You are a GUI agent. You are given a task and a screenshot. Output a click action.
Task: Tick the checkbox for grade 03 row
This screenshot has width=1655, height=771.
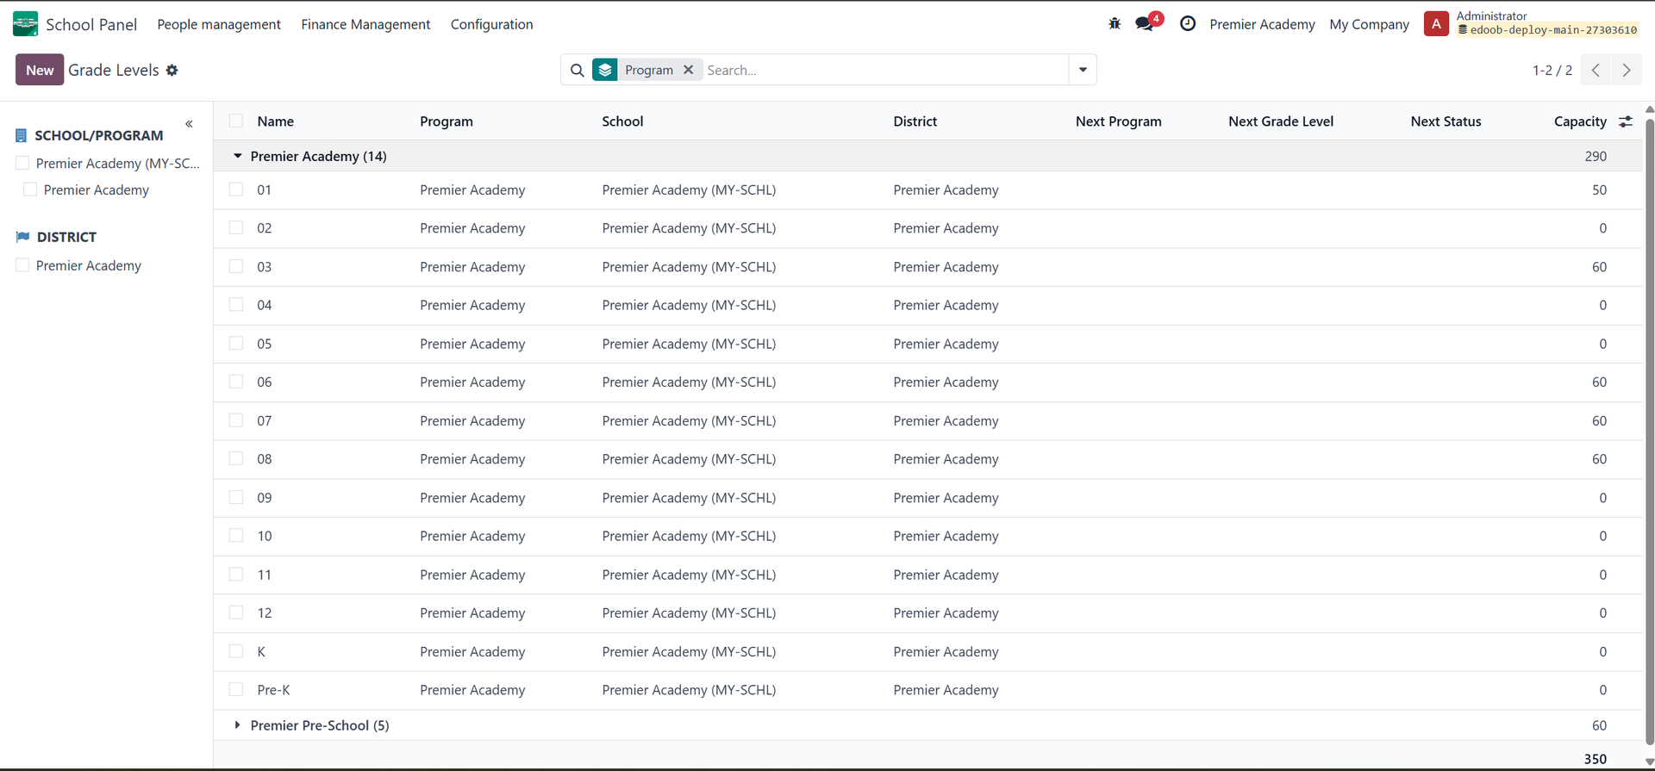pyautogui.click(x=236, y=266)
